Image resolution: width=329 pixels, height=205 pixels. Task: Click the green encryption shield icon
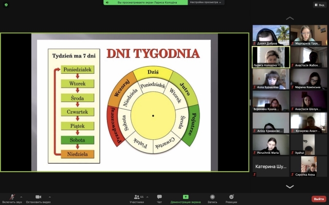(7, 5)
